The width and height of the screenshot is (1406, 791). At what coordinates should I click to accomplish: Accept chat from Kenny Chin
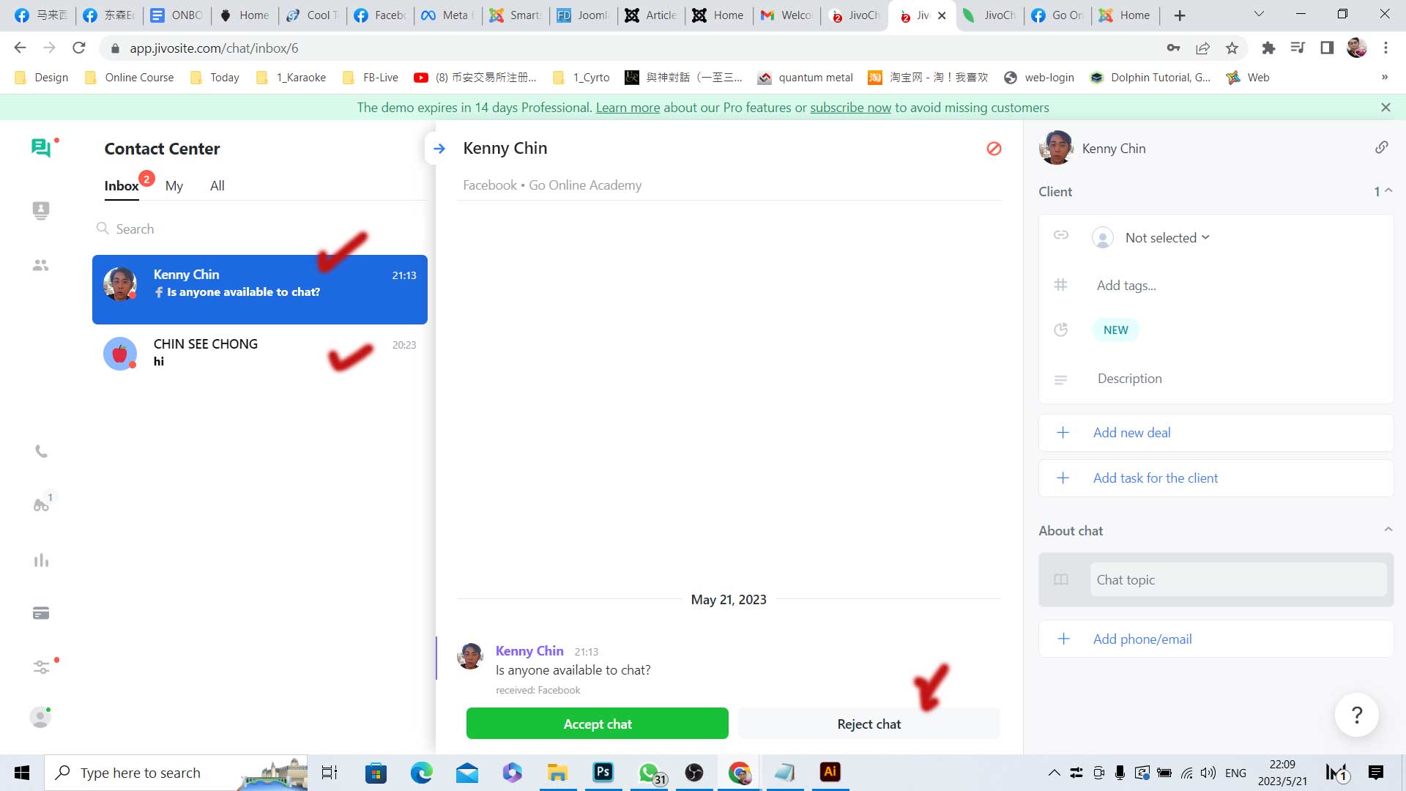[x=597, y=724]
